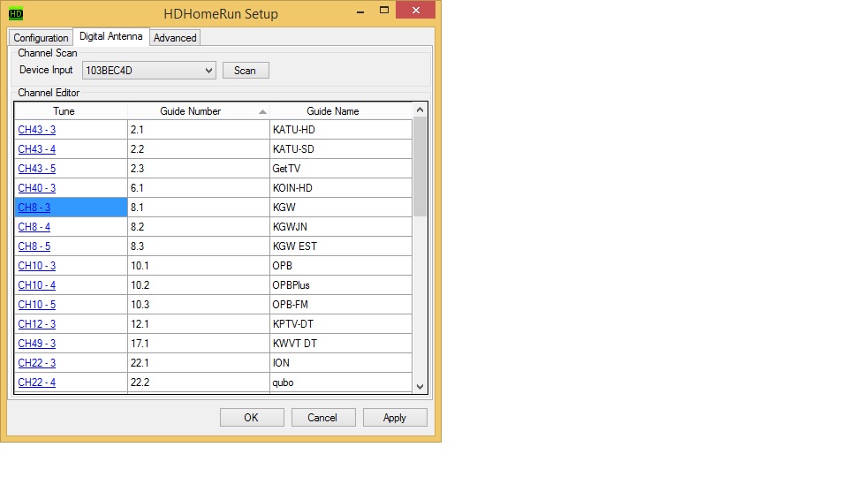Open tune link CH22 - 3
848x477 pixels.
(x=37, y=363)
